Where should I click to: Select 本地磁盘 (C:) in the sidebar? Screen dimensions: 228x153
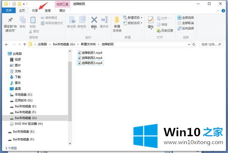(21, 95)
